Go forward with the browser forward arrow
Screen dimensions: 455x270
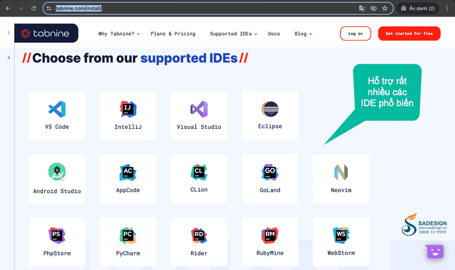pos(20,8)
